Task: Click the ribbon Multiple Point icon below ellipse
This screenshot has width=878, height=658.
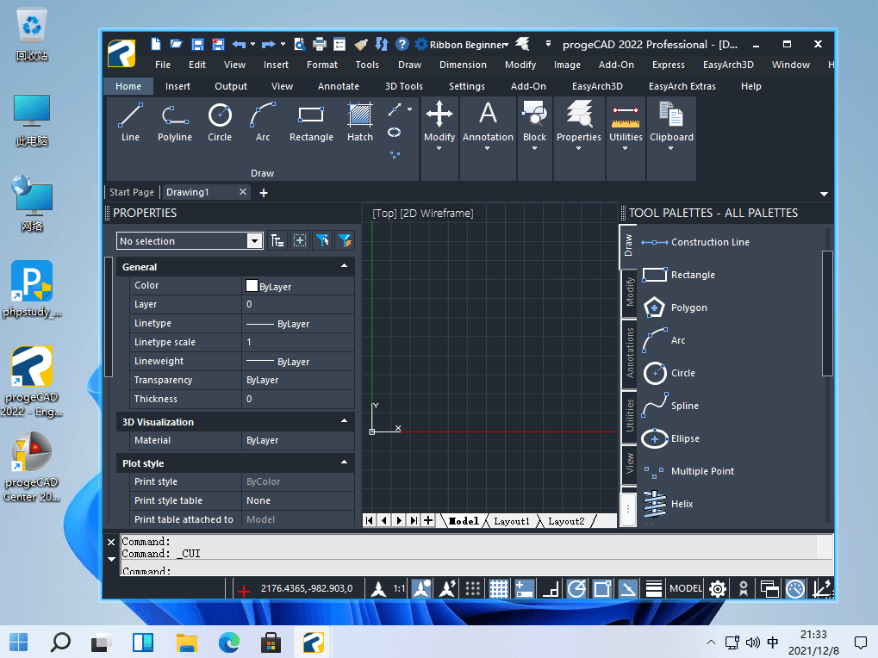Action: (x=395, y=155)
